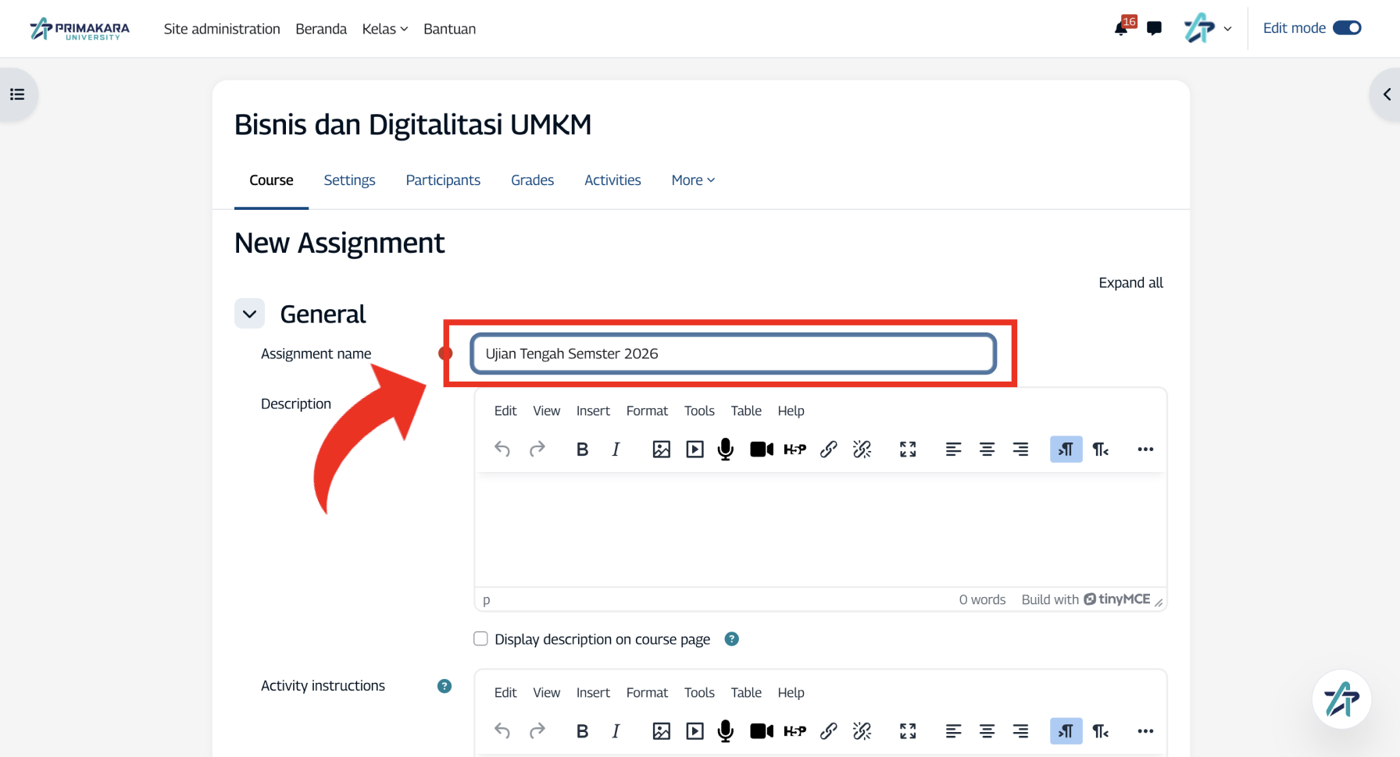
Task: Align center in the Description editor
Action: (987, 449)
